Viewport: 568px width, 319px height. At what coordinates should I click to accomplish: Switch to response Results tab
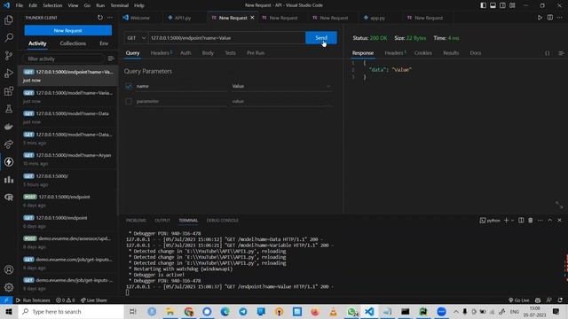coord(451,53)
